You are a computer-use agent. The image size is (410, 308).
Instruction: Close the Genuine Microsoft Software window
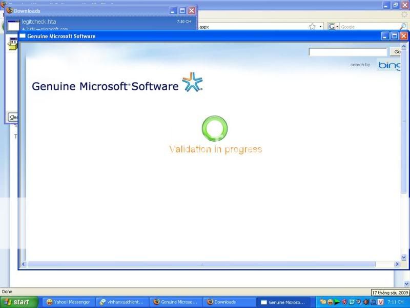click(x=404, y=36)
